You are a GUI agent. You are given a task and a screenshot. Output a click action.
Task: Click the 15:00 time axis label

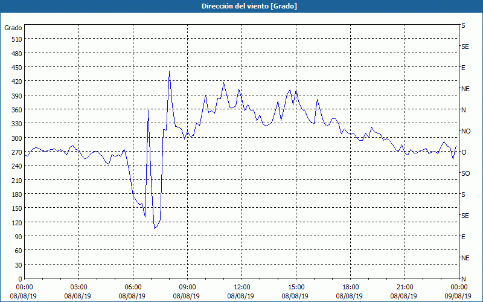(x=296, y=288)
